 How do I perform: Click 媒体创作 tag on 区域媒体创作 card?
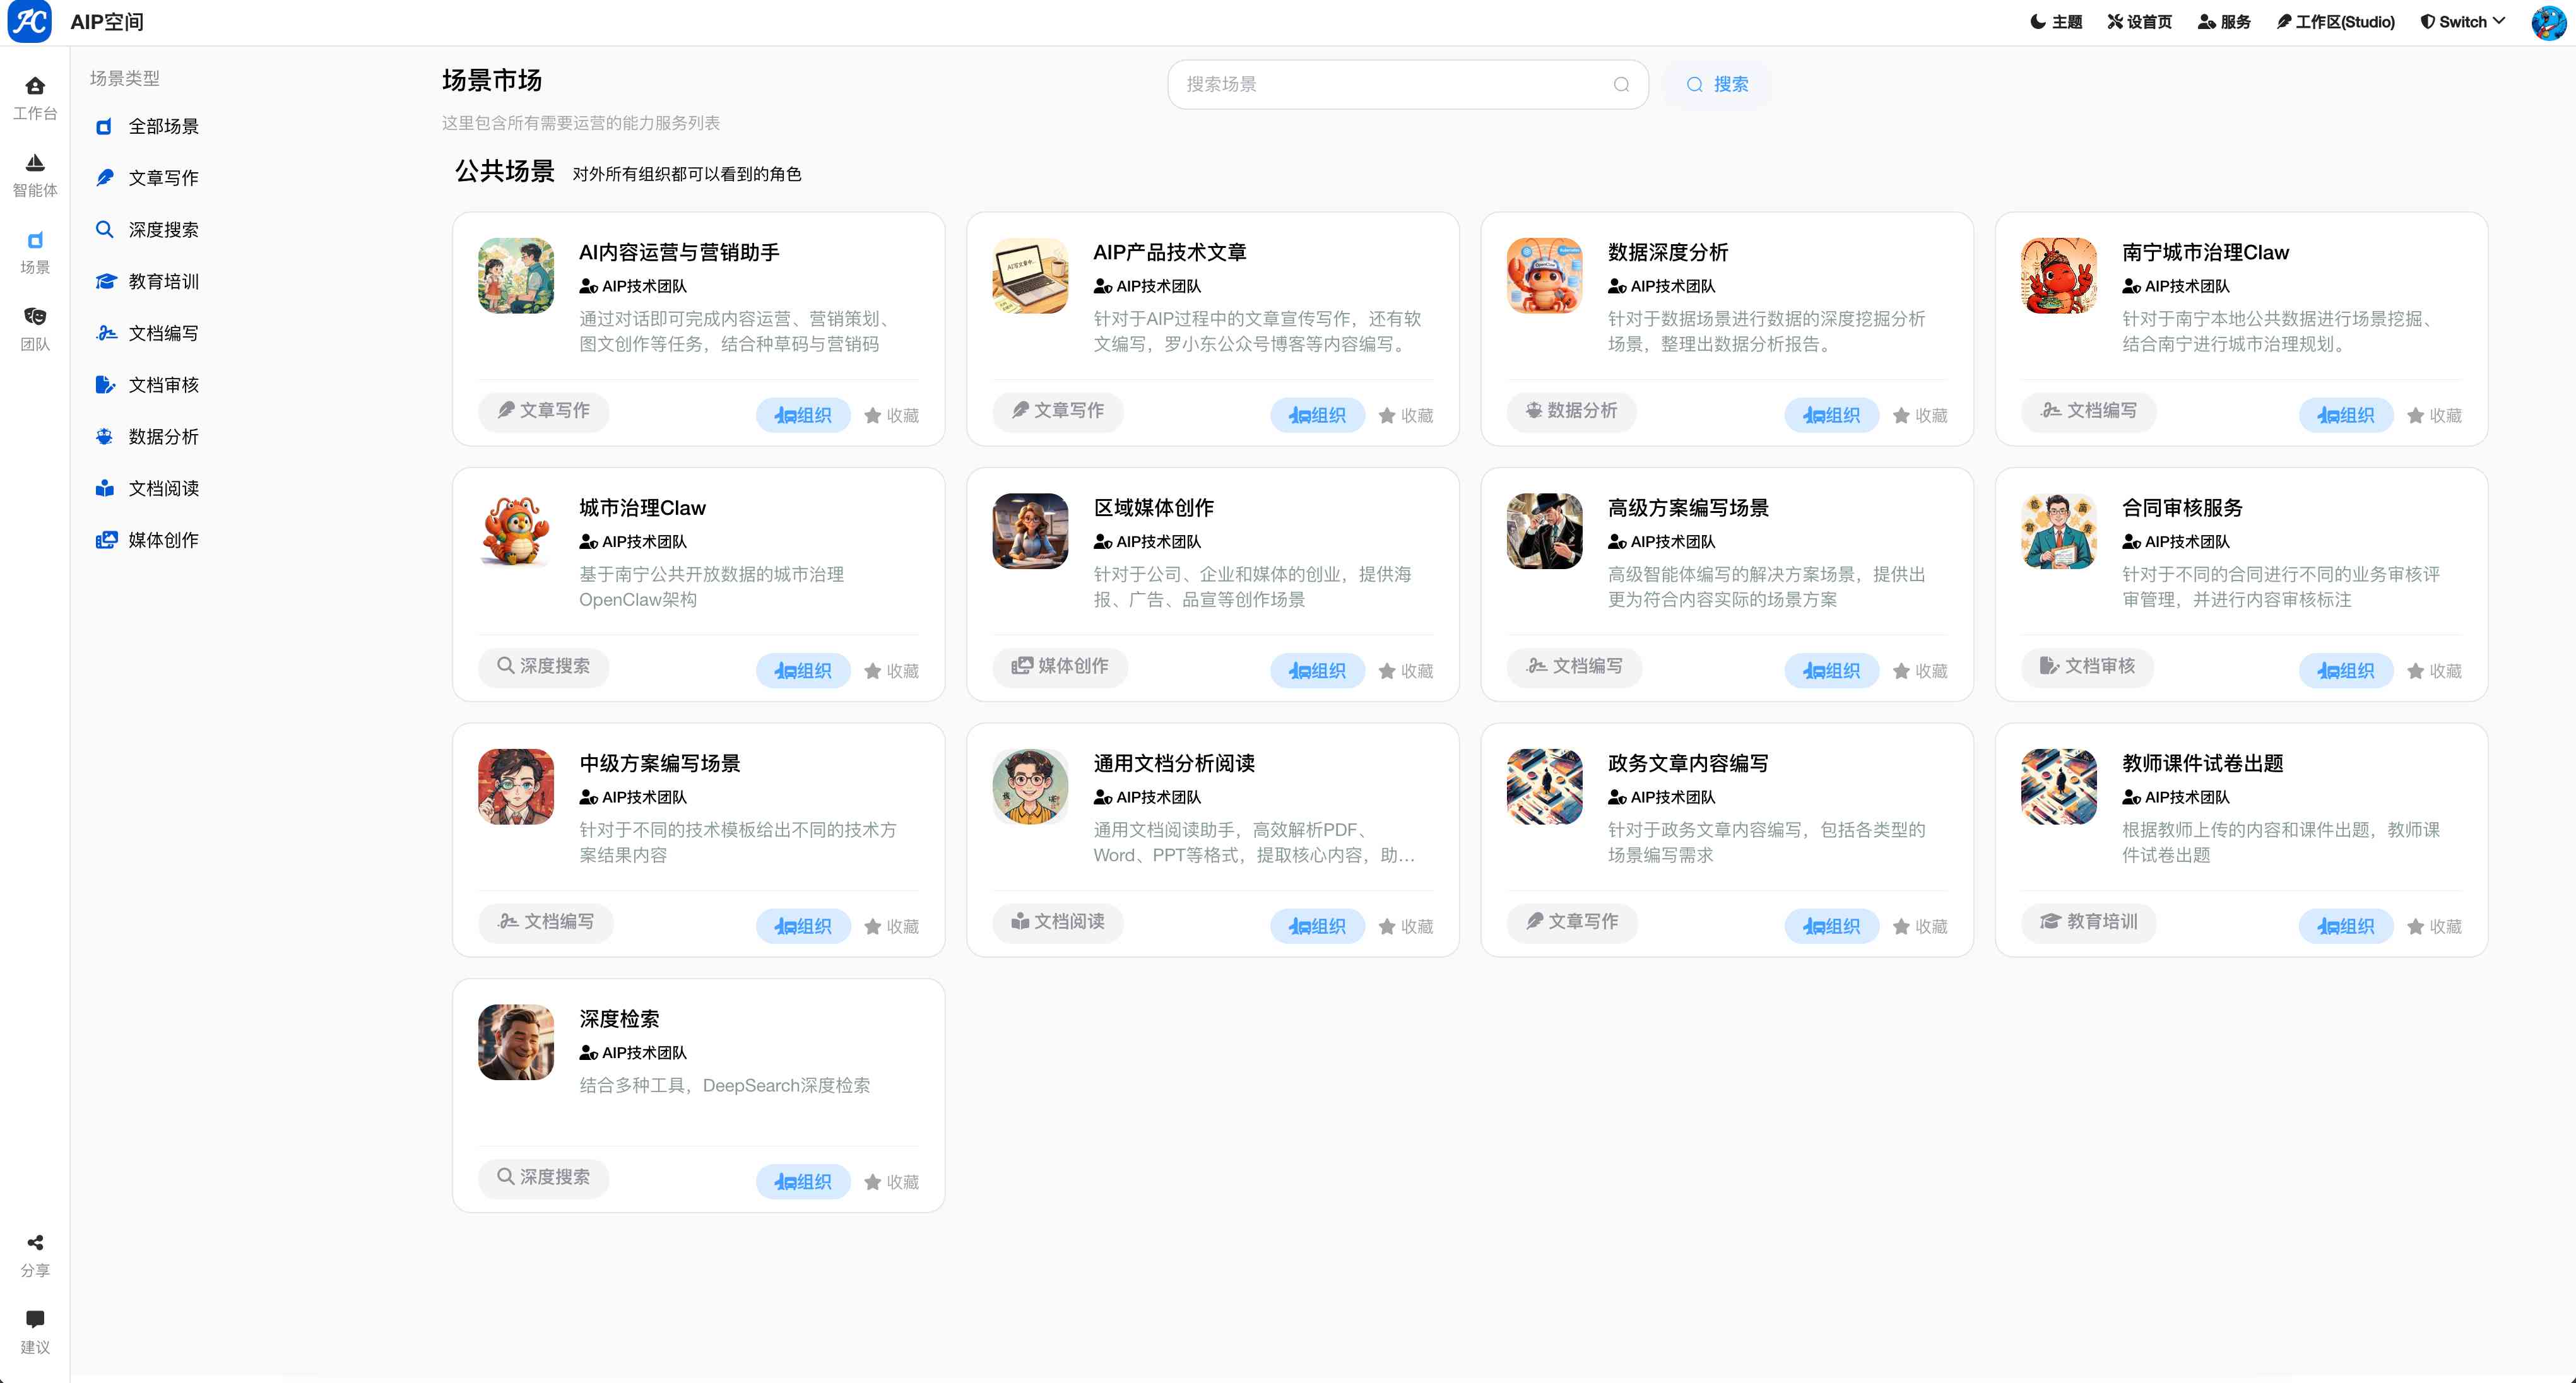(x=1060, y=667)
